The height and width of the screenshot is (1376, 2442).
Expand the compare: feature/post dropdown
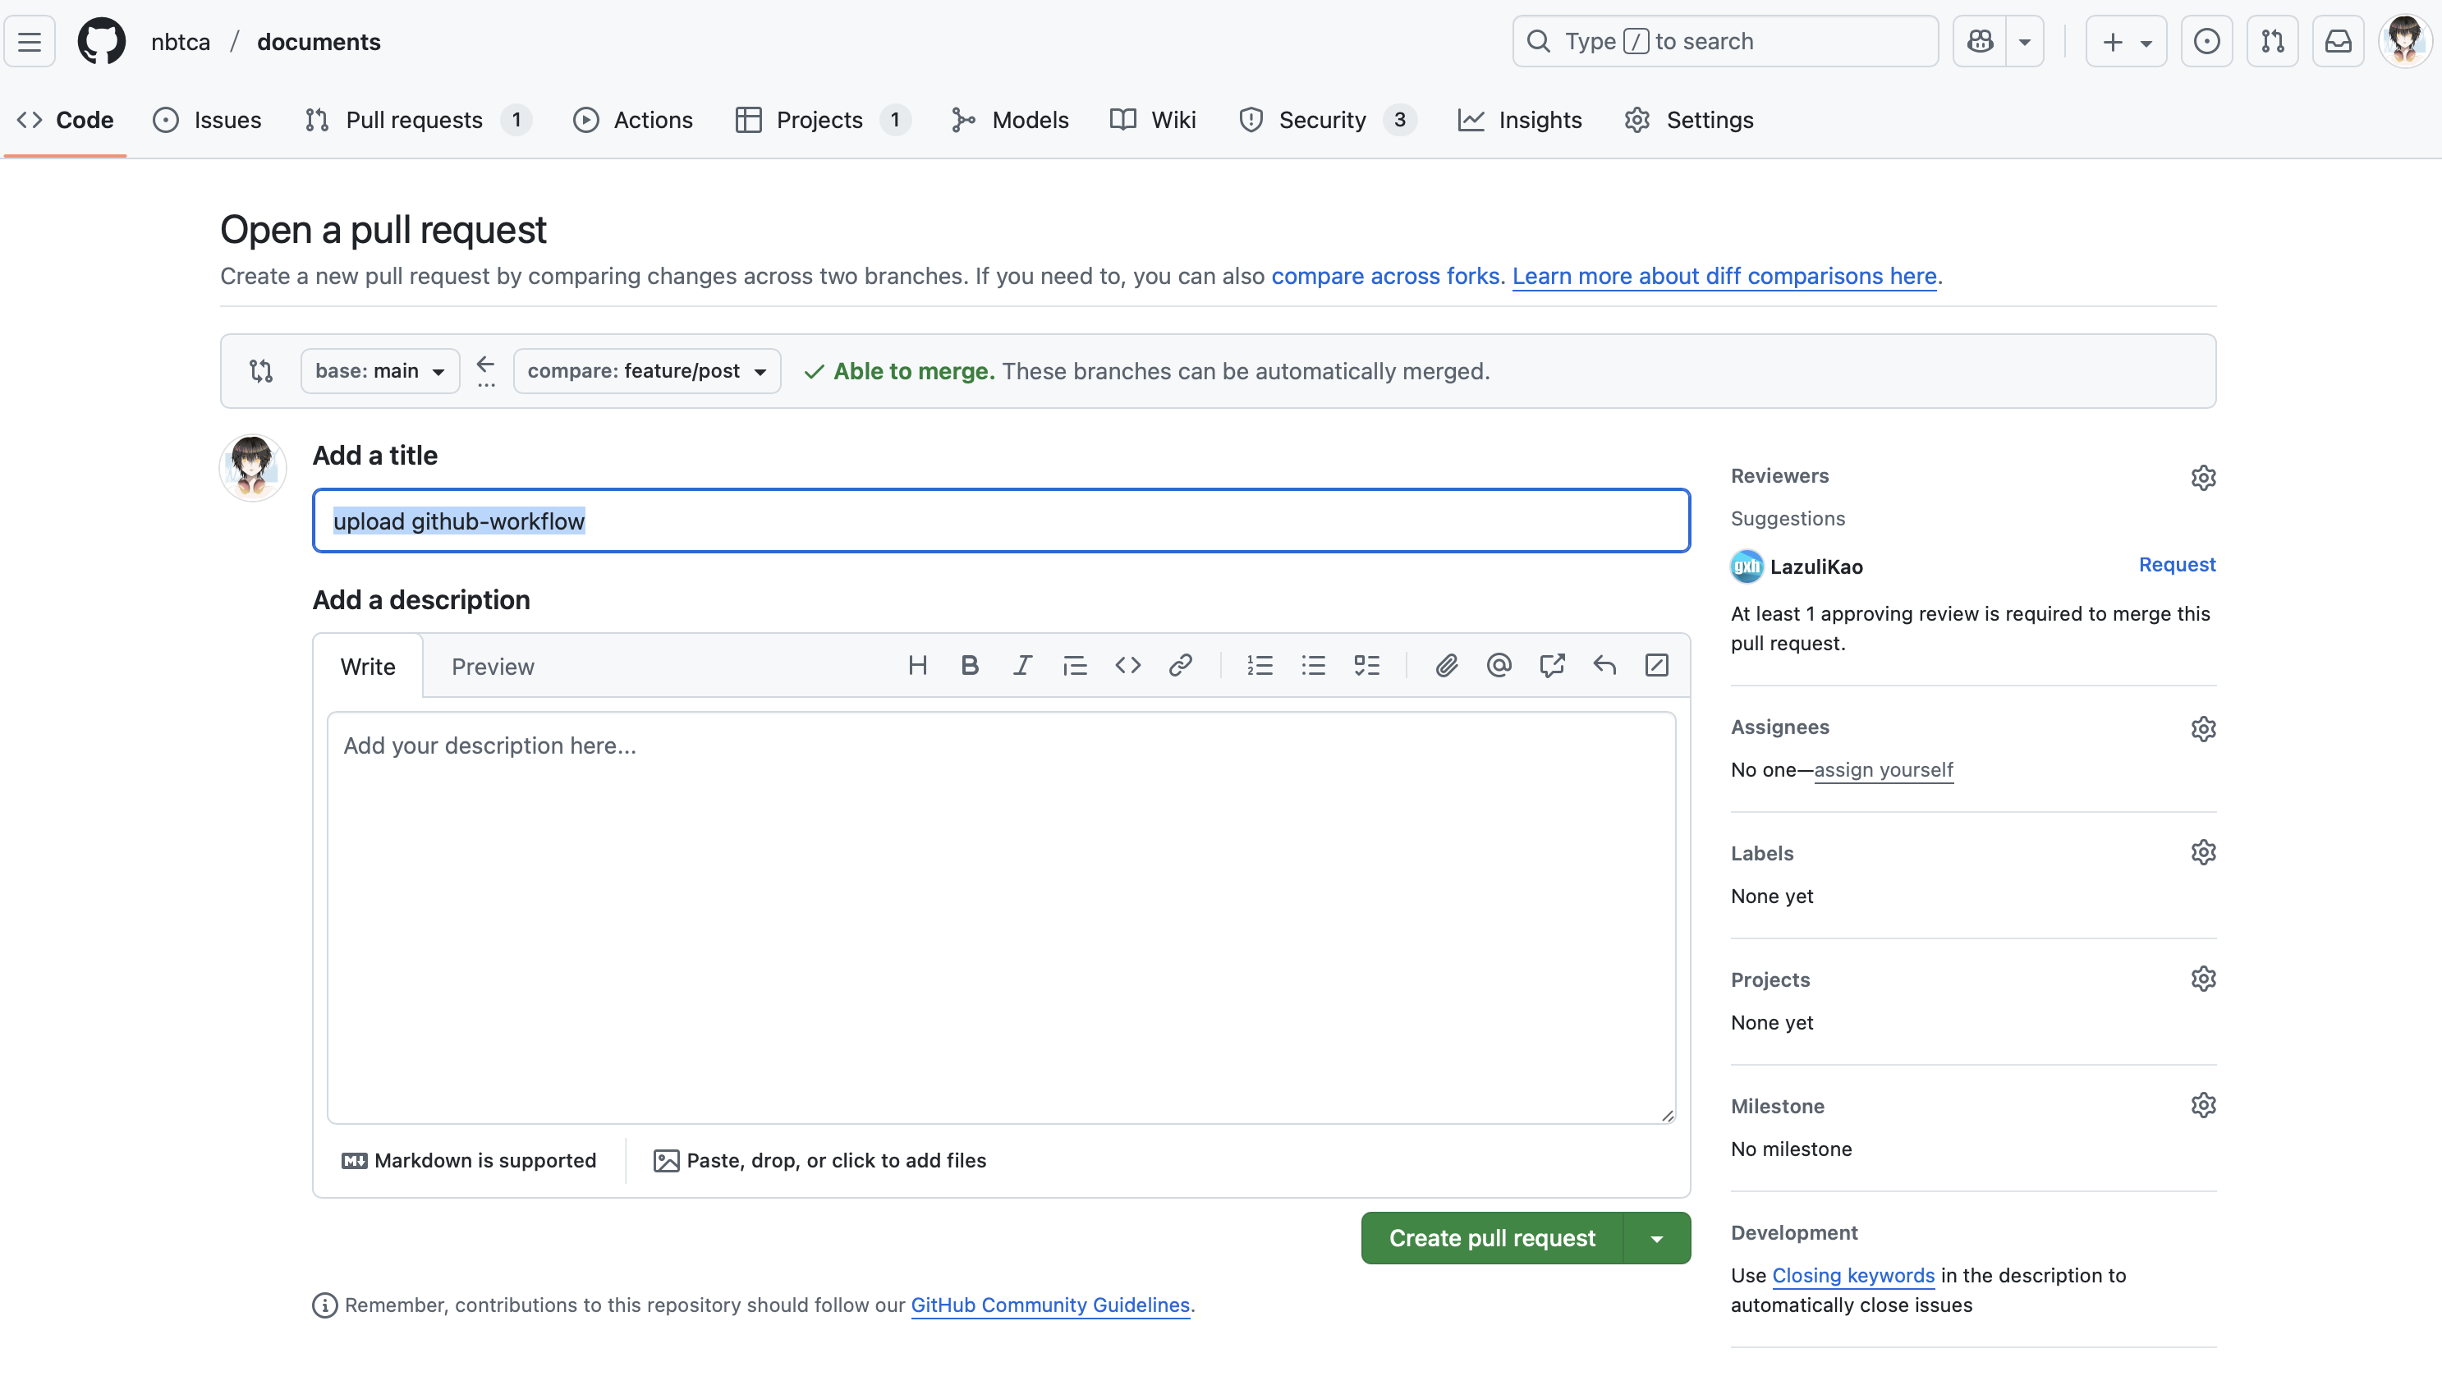[646, 370]
